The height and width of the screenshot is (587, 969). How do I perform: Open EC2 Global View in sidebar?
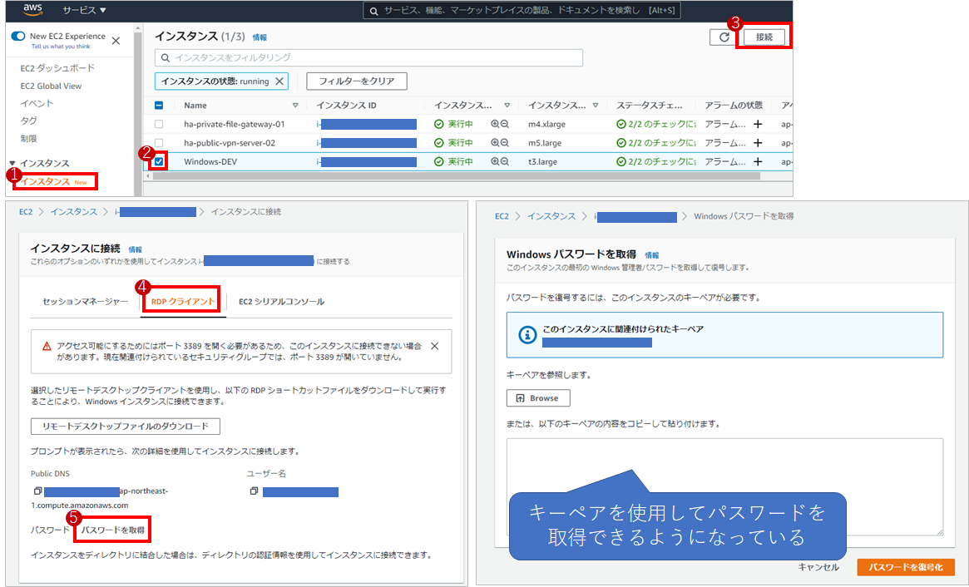coord(51,86)
